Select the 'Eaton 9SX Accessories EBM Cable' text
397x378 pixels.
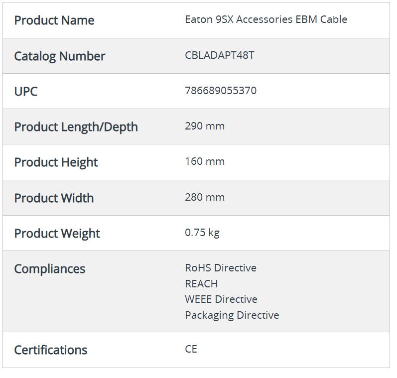pos(266,19)
